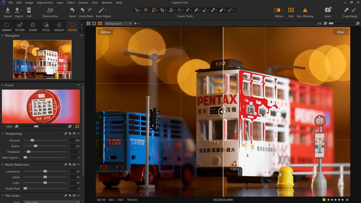The width and height of the screenshot is (361, 203).
Task: Choose the Annotations pencil cursor tool
Action: (x=230, y=10)
